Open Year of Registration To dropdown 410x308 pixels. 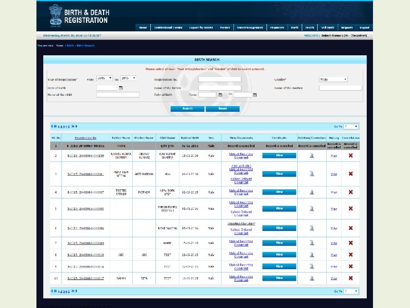click(128, 78)
